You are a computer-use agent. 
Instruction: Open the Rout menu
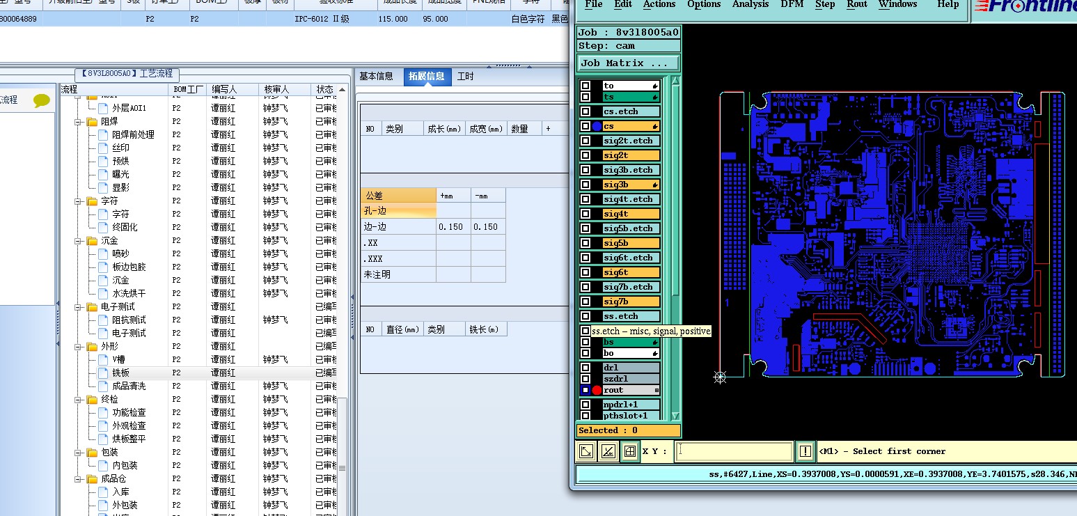coord(857,4)
